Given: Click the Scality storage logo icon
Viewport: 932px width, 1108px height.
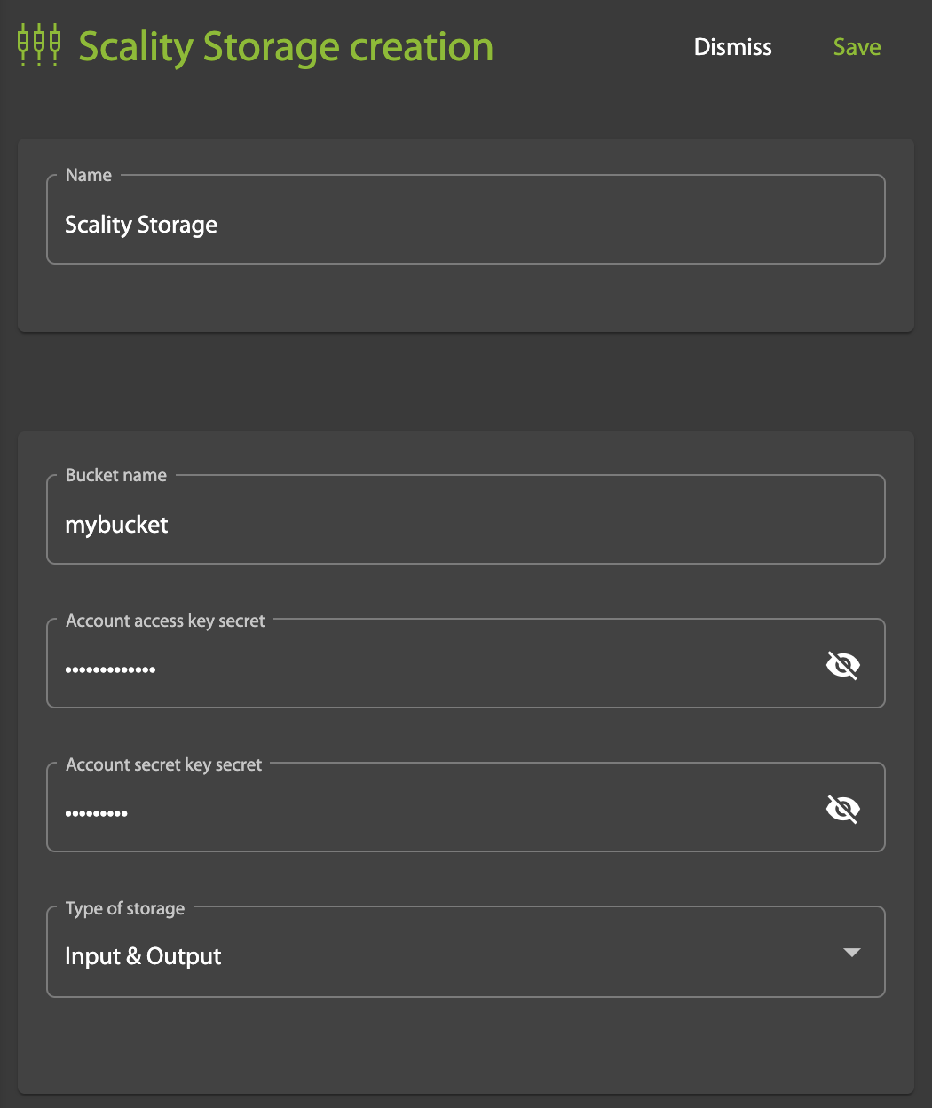Looking at the screenshot, I should (x=39, y=46).
